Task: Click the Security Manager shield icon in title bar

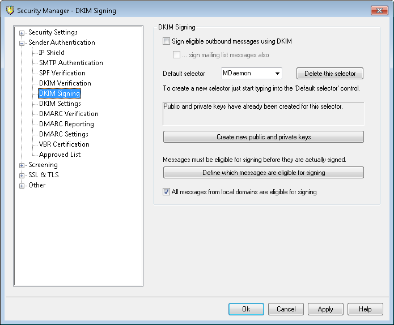Action: pos(10,10)
